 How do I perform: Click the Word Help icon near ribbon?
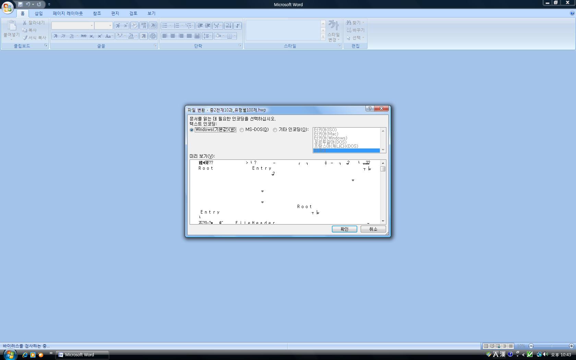coord(572,13)
